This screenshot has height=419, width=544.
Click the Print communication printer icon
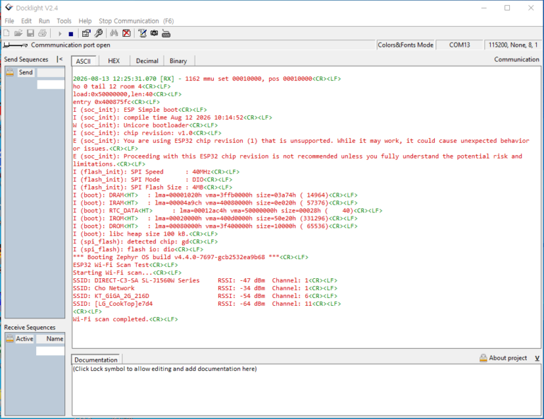[42, 33]
